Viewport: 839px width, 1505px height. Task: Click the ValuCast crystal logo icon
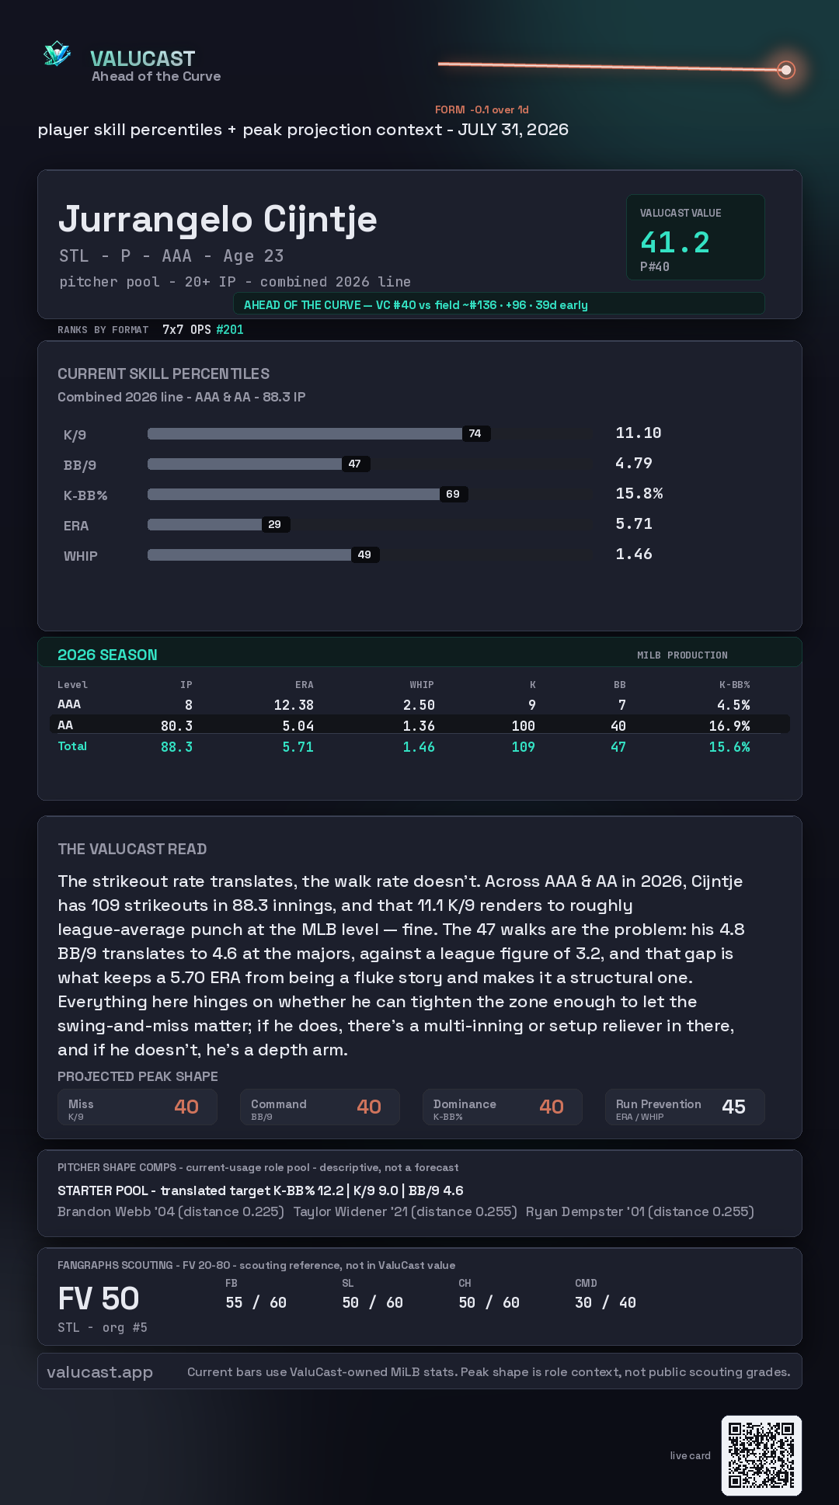tap(57, 54)
